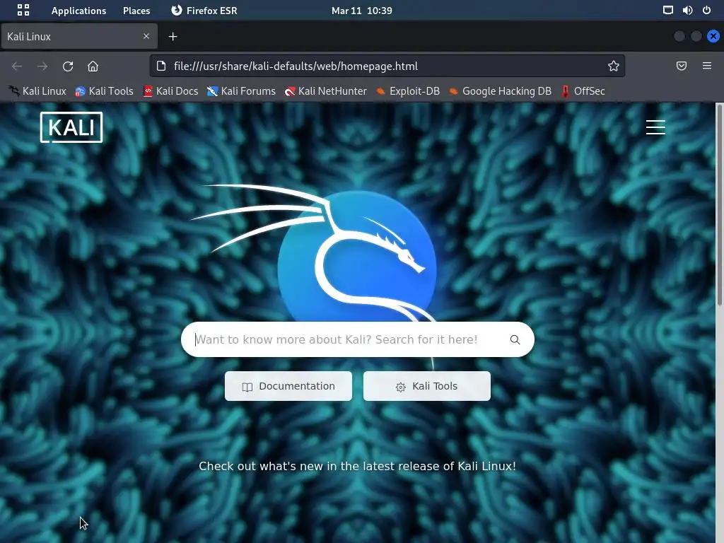The width and height of the screenshot is (724, 543).
Task: Open a new tab with plus button
Action: (x=173, y=37)
